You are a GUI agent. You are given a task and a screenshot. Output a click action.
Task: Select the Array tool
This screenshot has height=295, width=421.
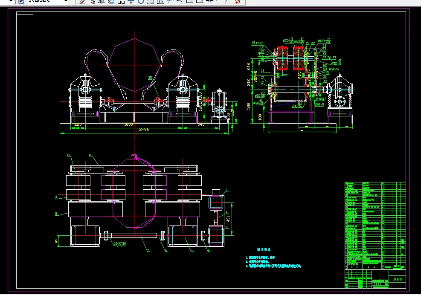coord(121,2)
